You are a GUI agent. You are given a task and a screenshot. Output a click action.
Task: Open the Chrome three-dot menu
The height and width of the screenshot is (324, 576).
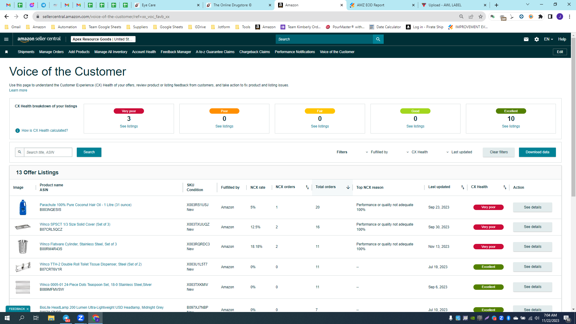point(569,16)
